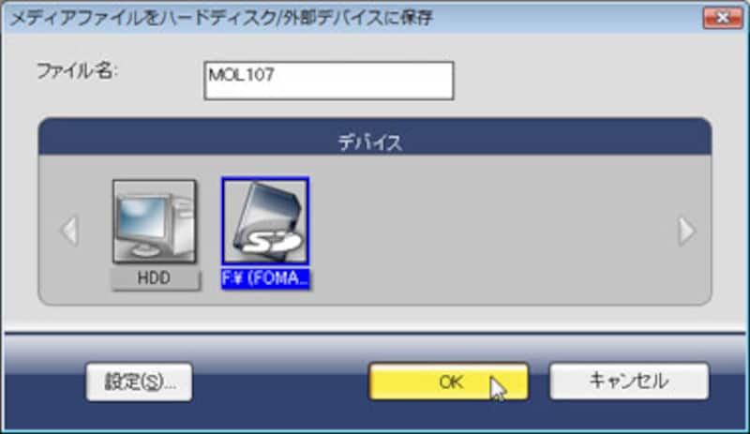
Task: Click the HDD label under computer icon
Action: [155, 278]
